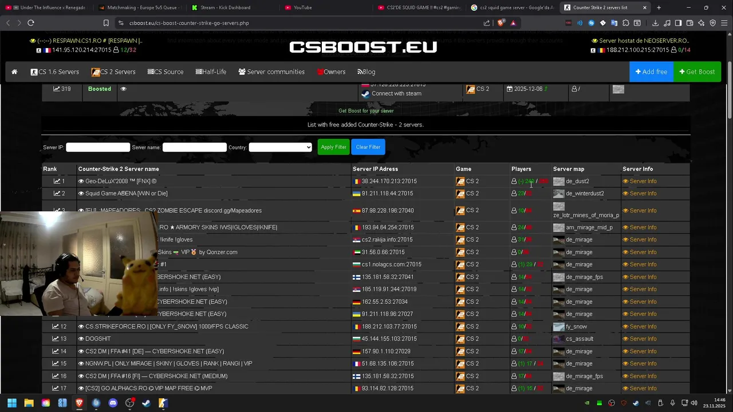Click IP 188.212.103.77:27015
The height and width of the screenshot is (412, 733).
point(389,327)
